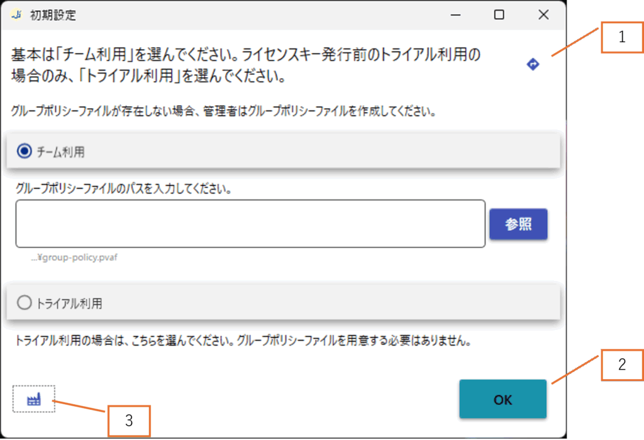The height and width of the screenshot is (440, 644).
Task: Select the チーム利用 radio button
Action: coord(25,151)
